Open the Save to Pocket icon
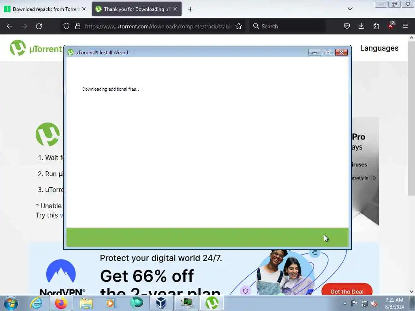The height and width of the screenshot is (311, 415). click(347, 26)
